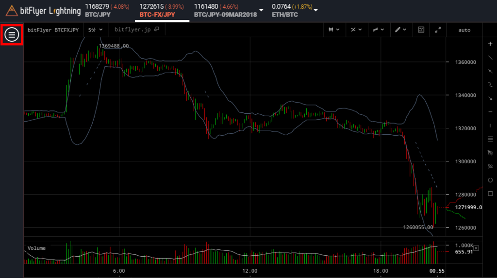Select the arrow drawing tool

pos(490,98)
